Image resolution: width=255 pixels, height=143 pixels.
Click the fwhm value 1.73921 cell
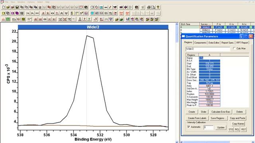tap(210, 91)
